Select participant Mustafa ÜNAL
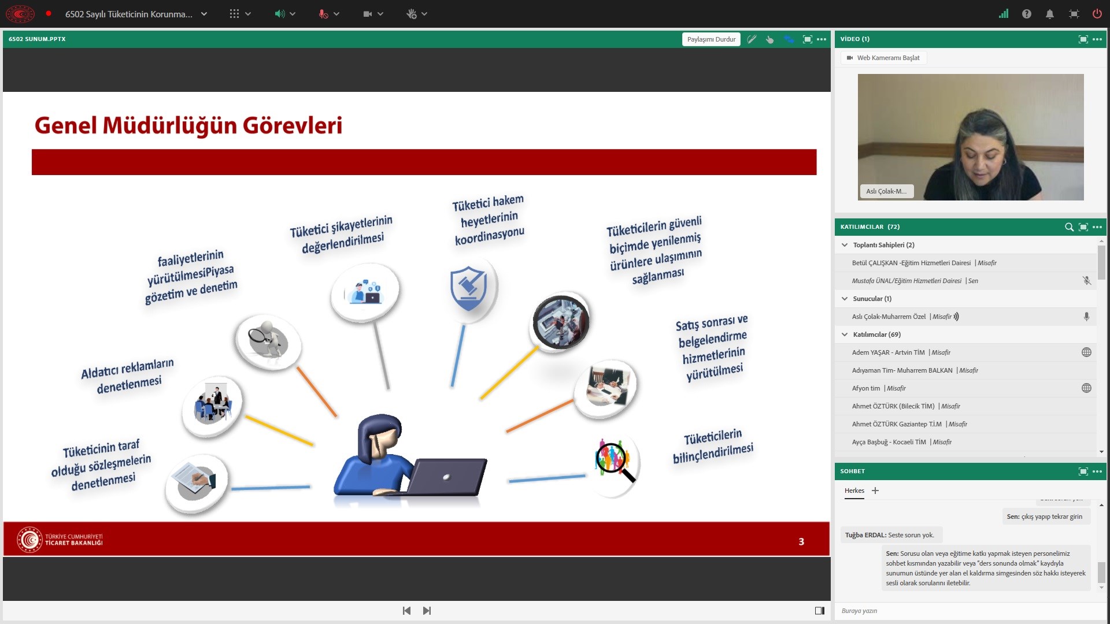Viewport: 1110px width, 624px height. [965, 281]
